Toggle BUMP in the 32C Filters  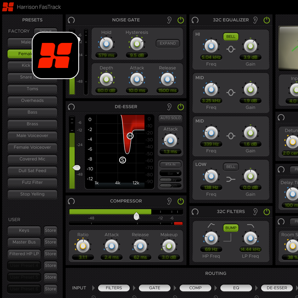(231, 228)
